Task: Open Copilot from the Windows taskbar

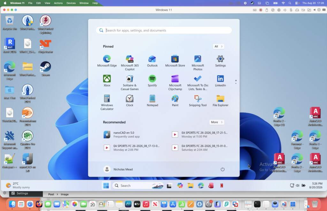Action: point(180,186)
